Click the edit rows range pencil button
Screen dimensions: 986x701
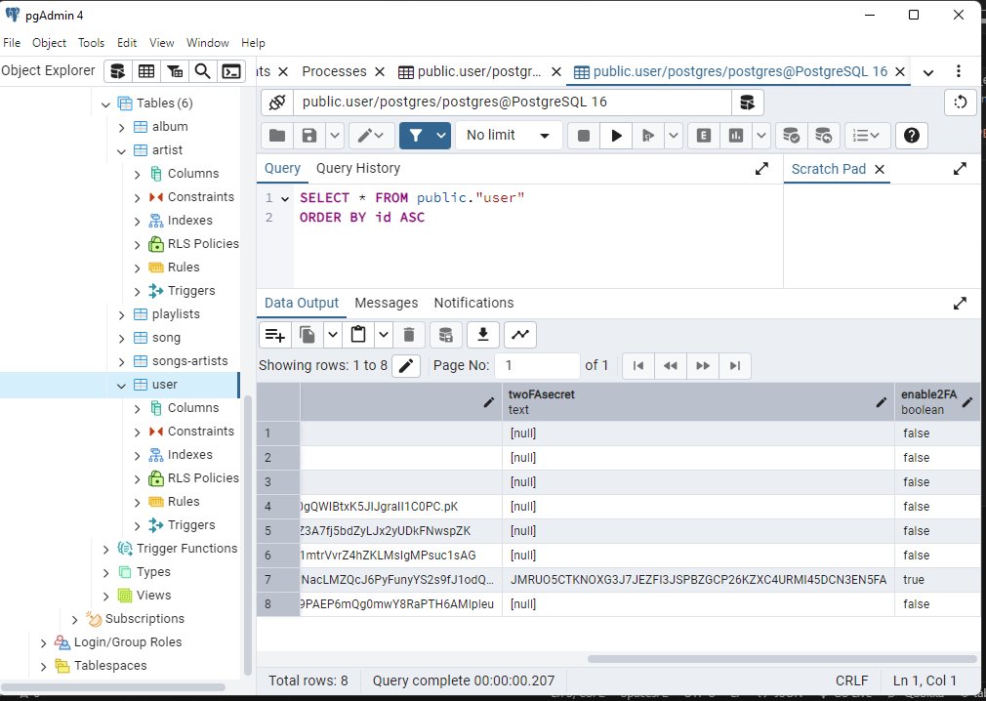pyautogui.click(x=406, y=366)
